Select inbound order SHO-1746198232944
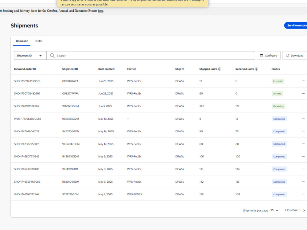The width and height of the screenshot is (307, 230). [27, 194]
